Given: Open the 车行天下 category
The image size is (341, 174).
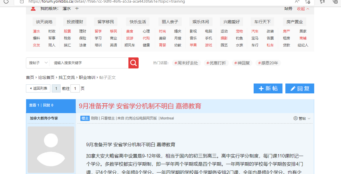Looking at the screenshot, I should pos(262,22).
